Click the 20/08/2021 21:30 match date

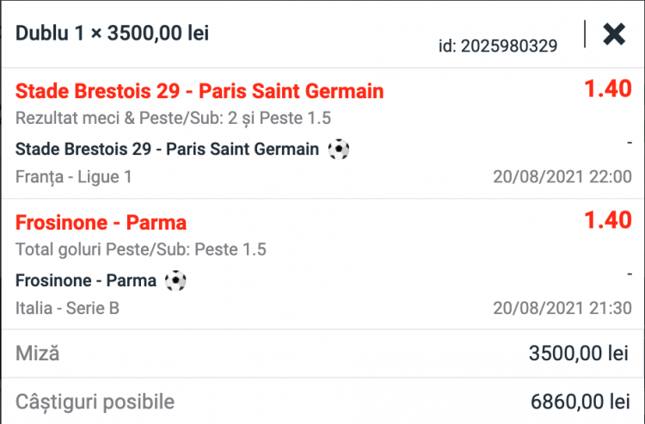(x=562, y=308)
